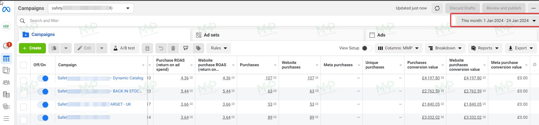The image size is (539, 125).
Task: Turn off the BACK IN STOCK campaign switch
Action: [43, 92]
